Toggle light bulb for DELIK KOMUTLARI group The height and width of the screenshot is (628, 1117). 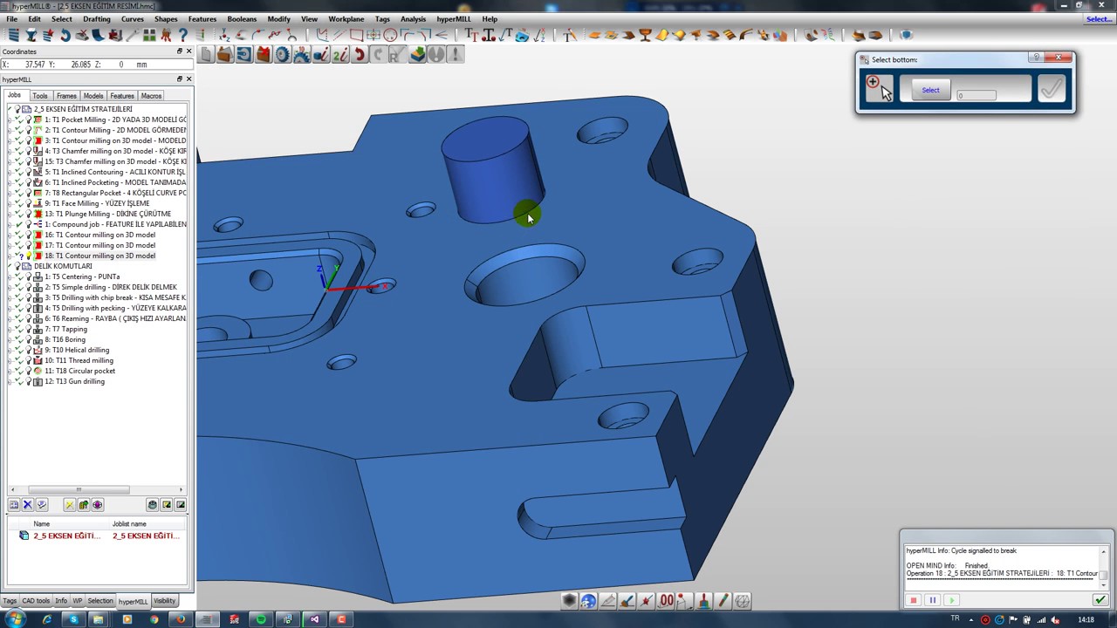[17, 266]
